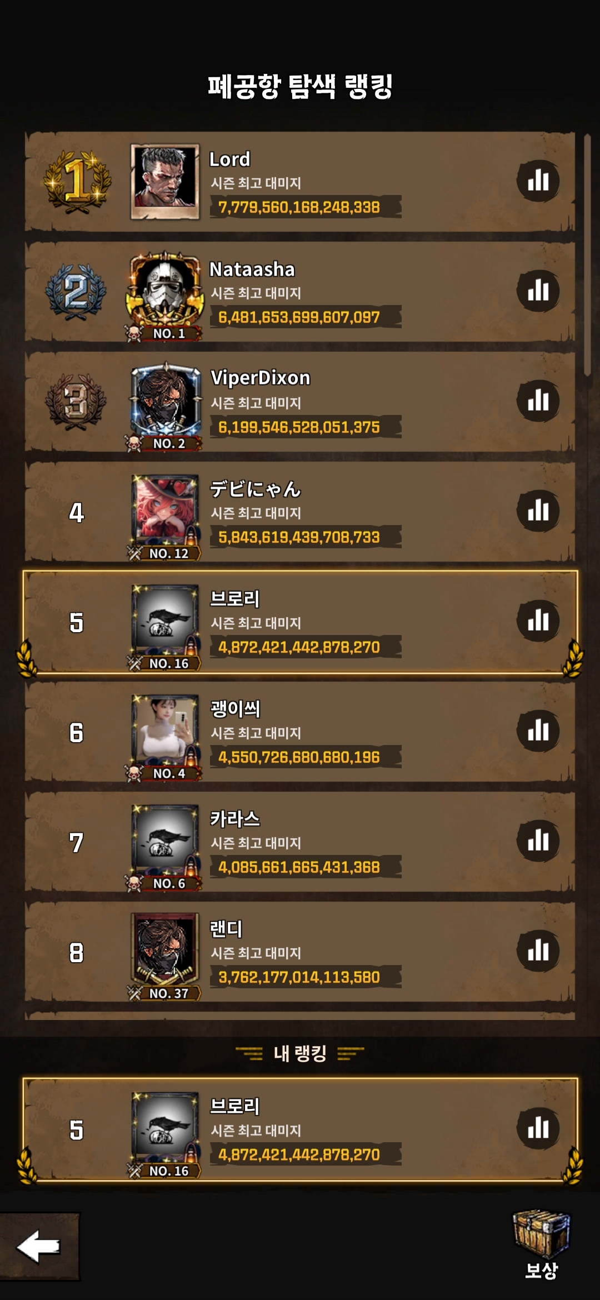This screenshot has height=1300, width=600.
Task: Click the ranking list scrollbar
Action: coord(587,256)
